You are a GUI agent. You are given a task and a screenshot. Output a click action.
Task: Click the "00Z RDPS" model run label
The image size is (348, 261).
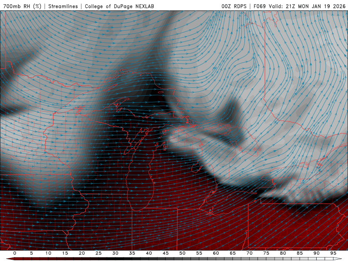[234, 6]
